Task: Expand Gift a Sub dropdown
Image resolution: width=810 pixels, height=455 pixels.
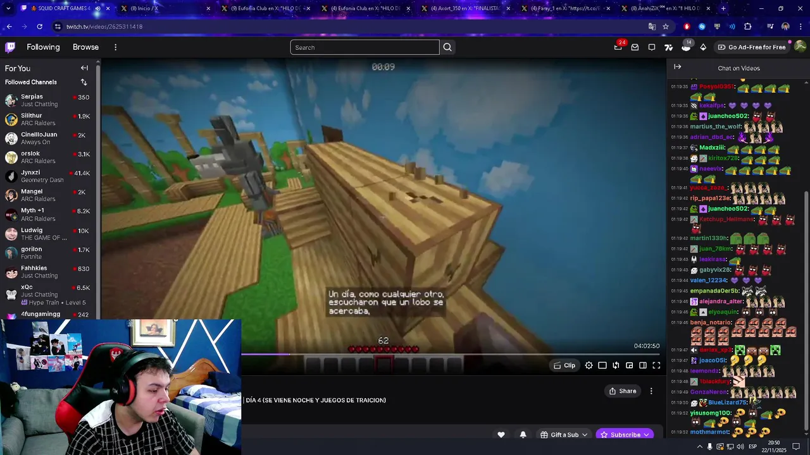Action: 584,435
